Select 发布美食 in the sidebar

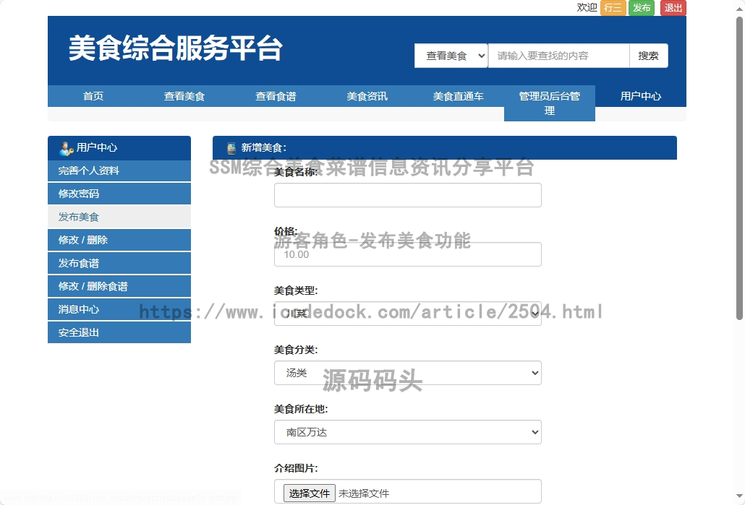coord(119,217)
